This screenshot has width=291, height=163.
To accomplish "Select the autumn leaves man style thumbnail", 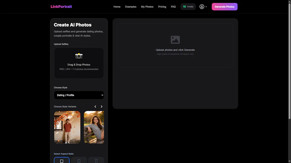I will [x=67, y=128].
